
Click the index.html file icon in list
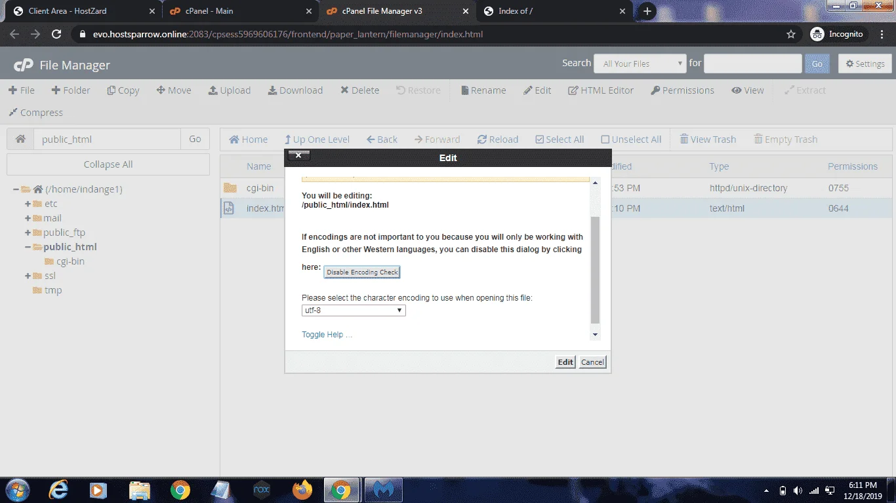click(x=230, y=209)
